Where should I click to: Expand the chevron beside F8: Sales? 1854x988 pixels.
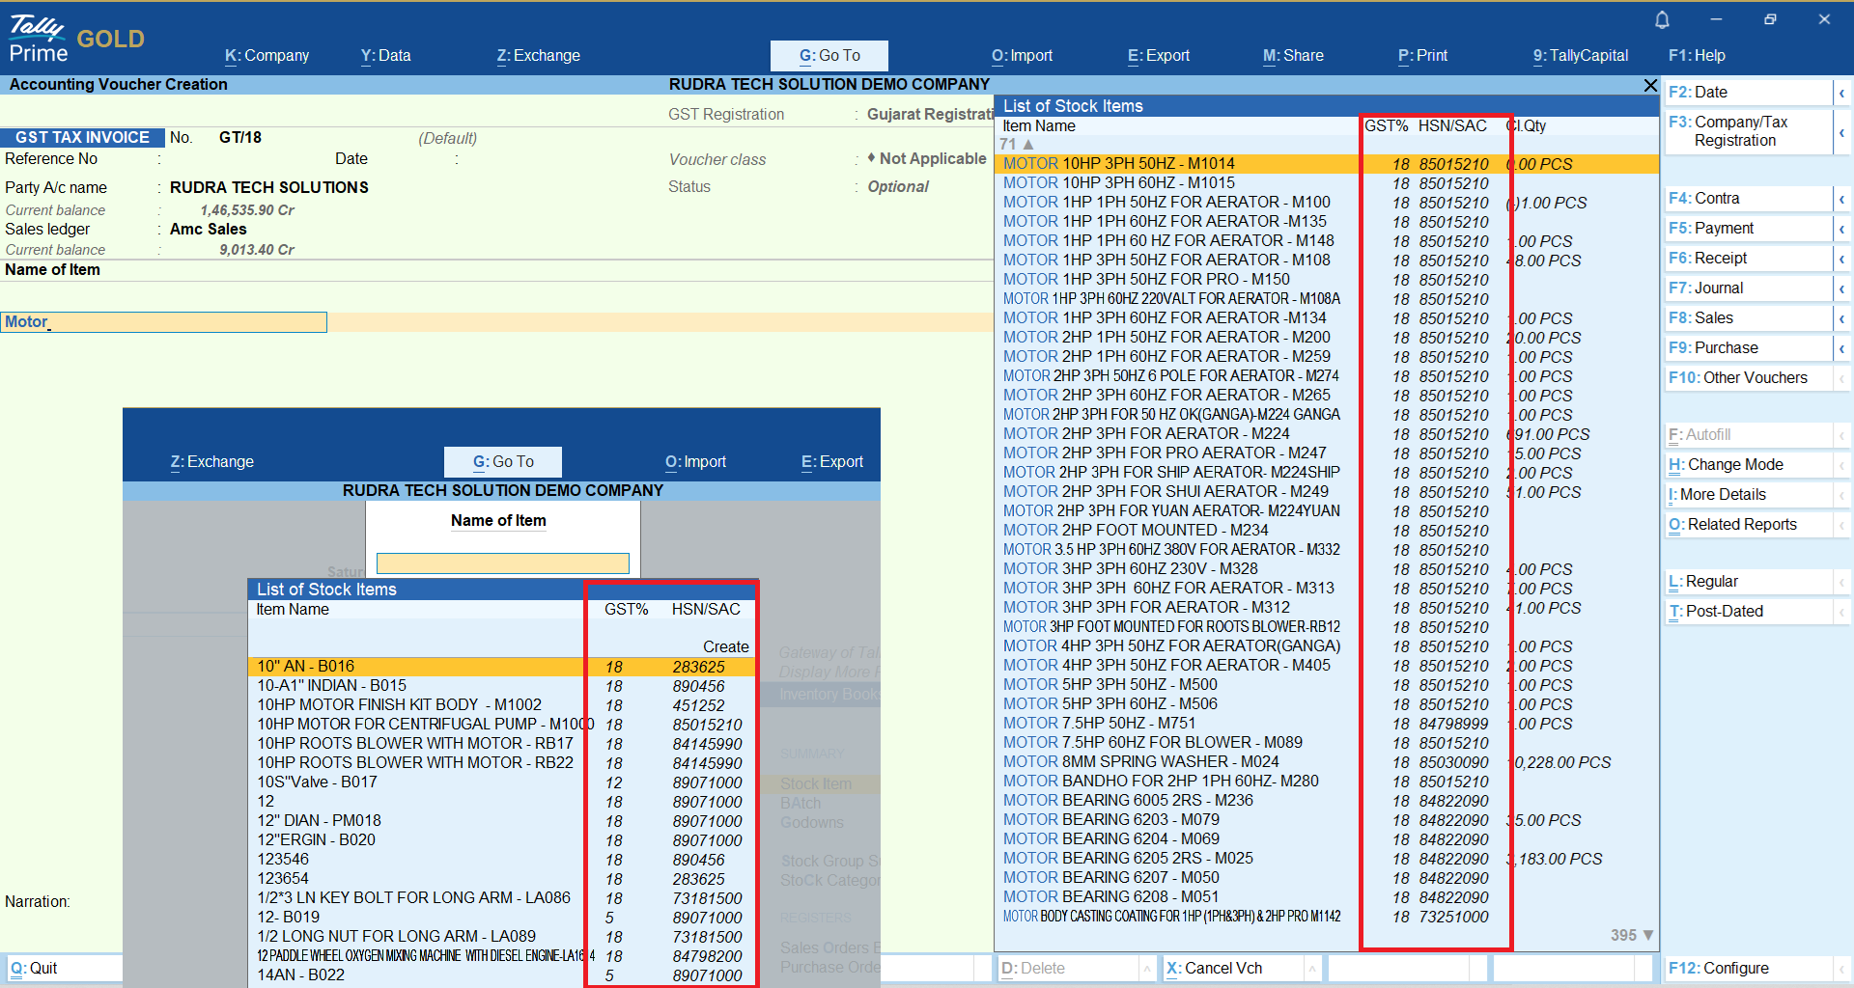(1841, 318)
